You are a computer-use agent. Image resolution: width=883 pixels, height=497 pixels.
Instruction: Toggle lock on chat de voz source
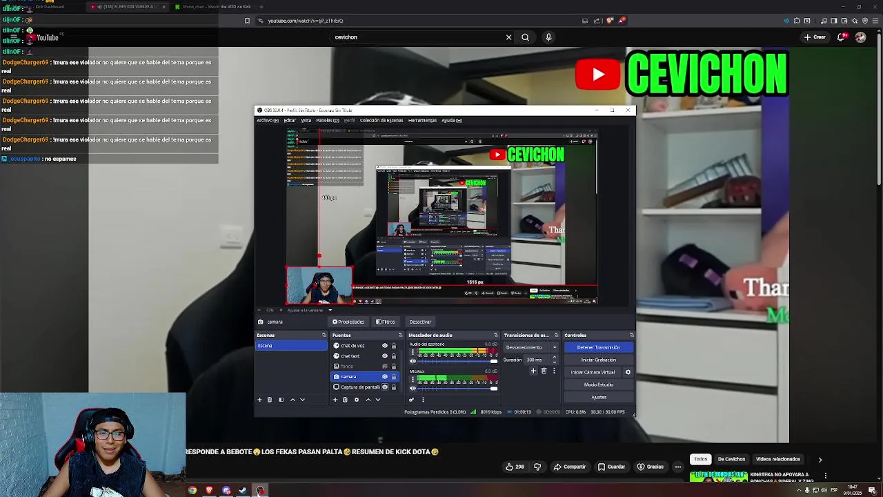click(x=394, y=346)
